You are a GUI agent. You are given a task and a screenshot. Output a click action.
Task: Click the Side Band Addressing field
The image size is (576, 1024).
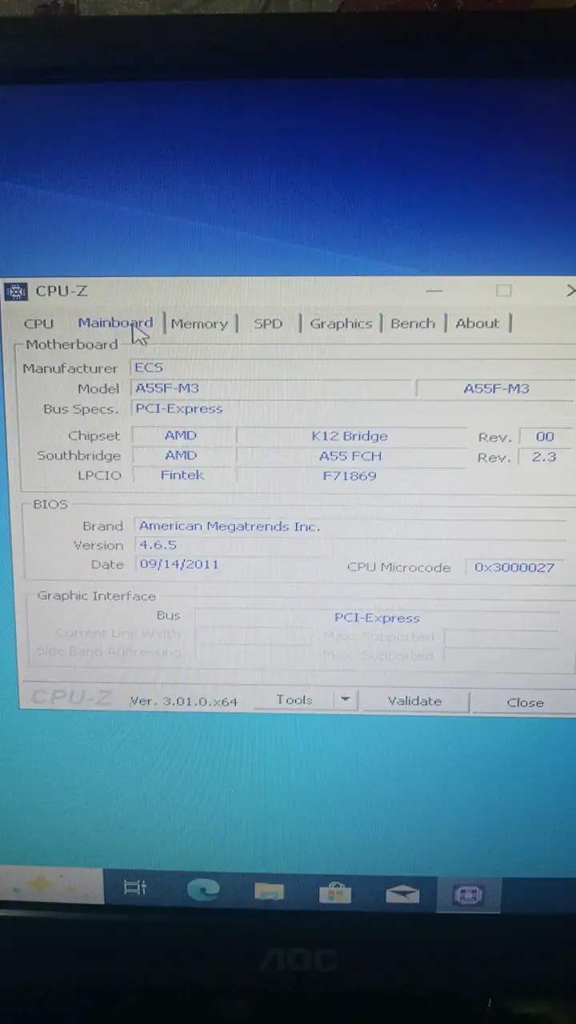click(x=253, y=654)
